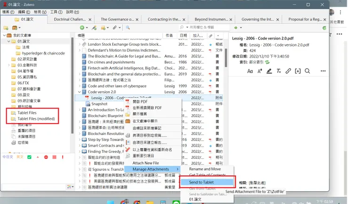Toggle the green checkmark tag filter
The height and width of the screenshot is (204, 348).
tap(29, 157)
